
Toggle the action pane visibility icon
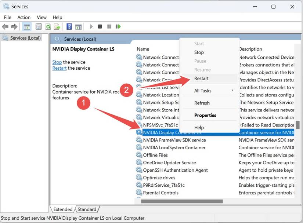(x=78, y=26)
